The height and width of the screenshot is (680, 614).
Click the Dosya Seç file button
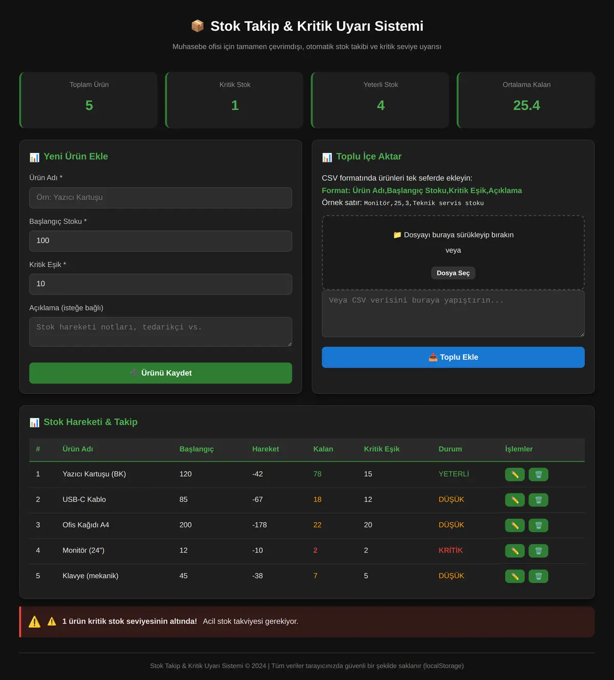[453, 273]
